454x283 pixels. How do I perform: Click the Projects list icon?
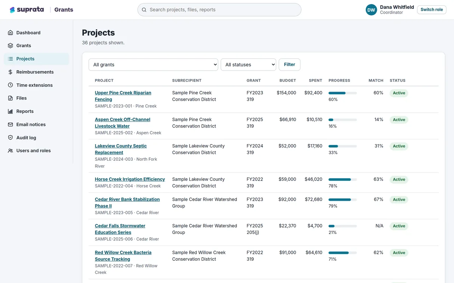point(11,59)
